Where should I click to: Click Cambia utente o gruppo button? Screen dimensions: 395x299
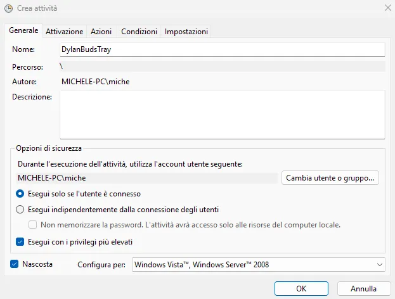[330, 178]
